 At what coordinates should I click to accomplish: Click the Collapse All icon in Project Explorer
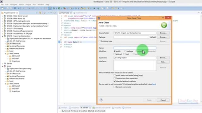coord(37,13)
